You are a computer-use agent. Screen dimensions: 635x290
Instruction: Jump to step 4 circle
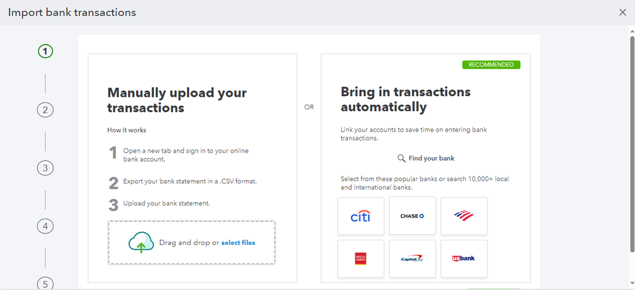[45, 226]
